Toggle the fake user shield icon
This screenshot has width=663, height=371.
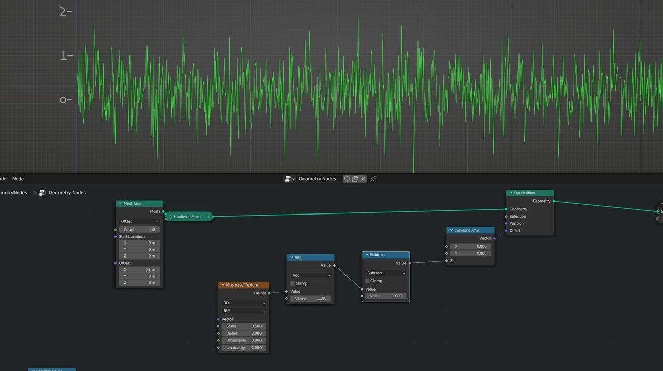[347, 179]
